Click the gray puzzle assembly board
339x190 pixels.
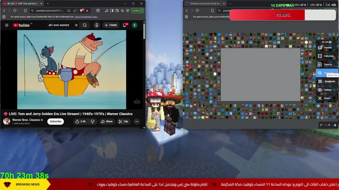[261, 75]
